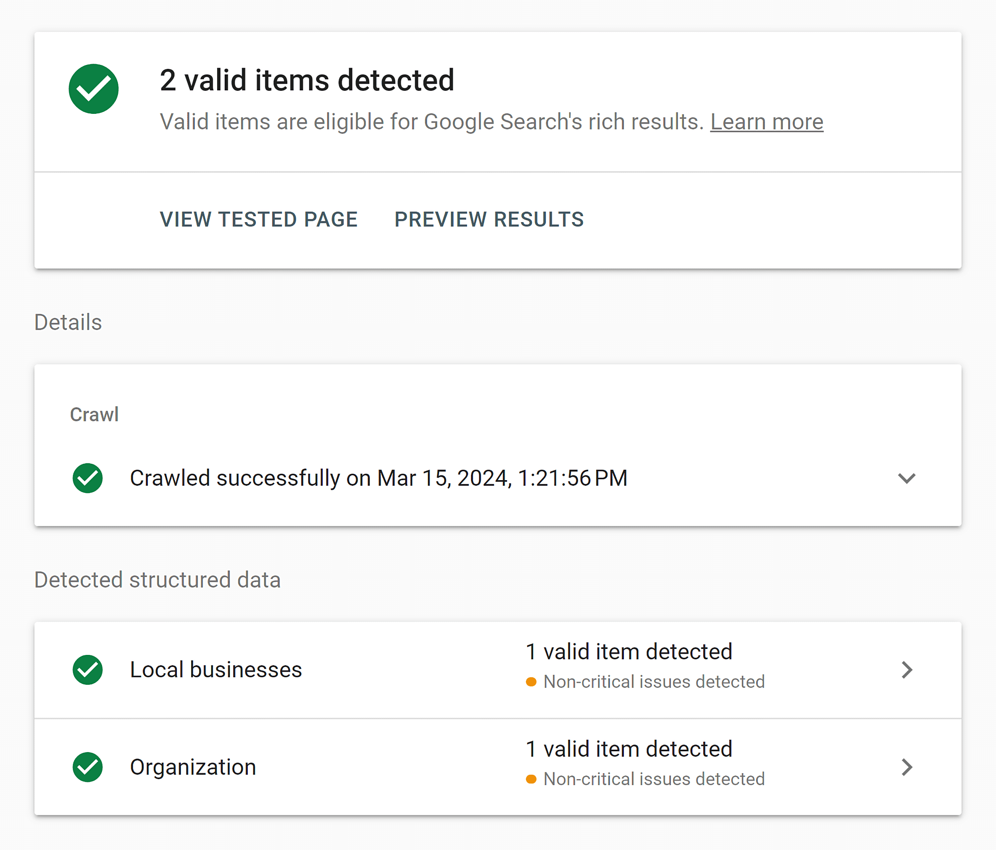
Task: Click PREVIEW RESULTS
Action: point(489,219)
